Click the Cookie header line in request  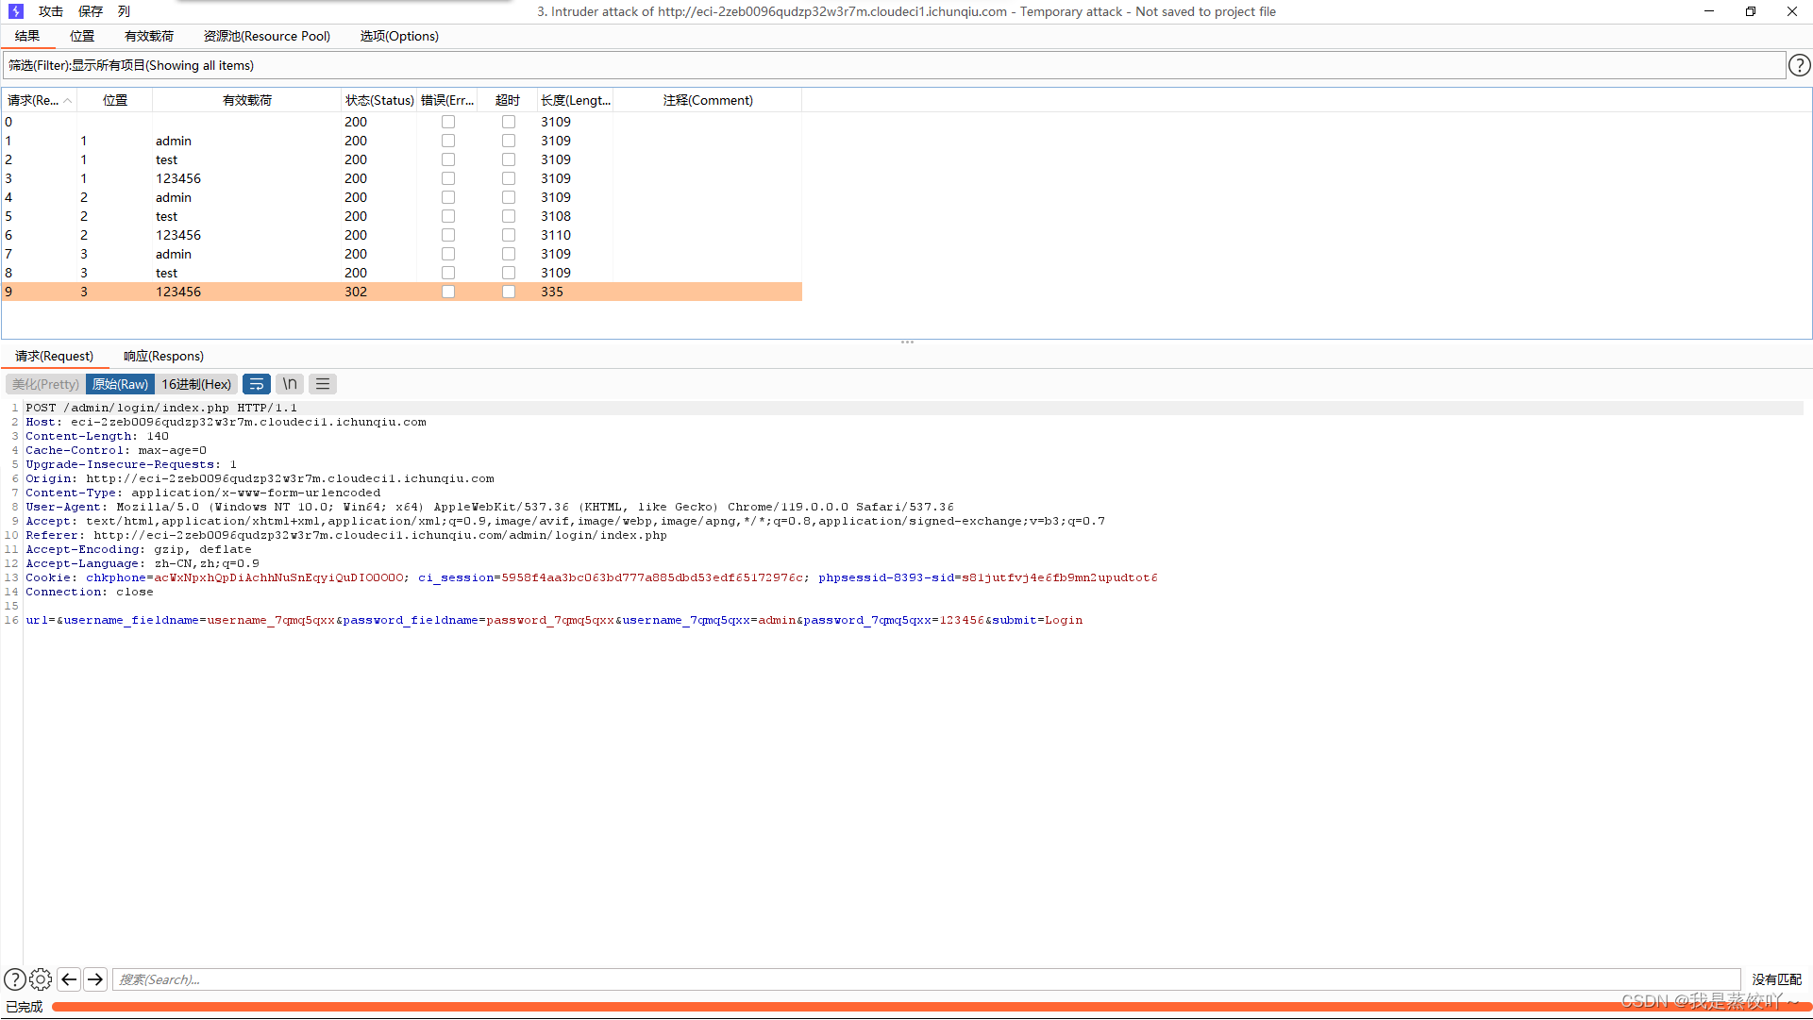point(592,577)
